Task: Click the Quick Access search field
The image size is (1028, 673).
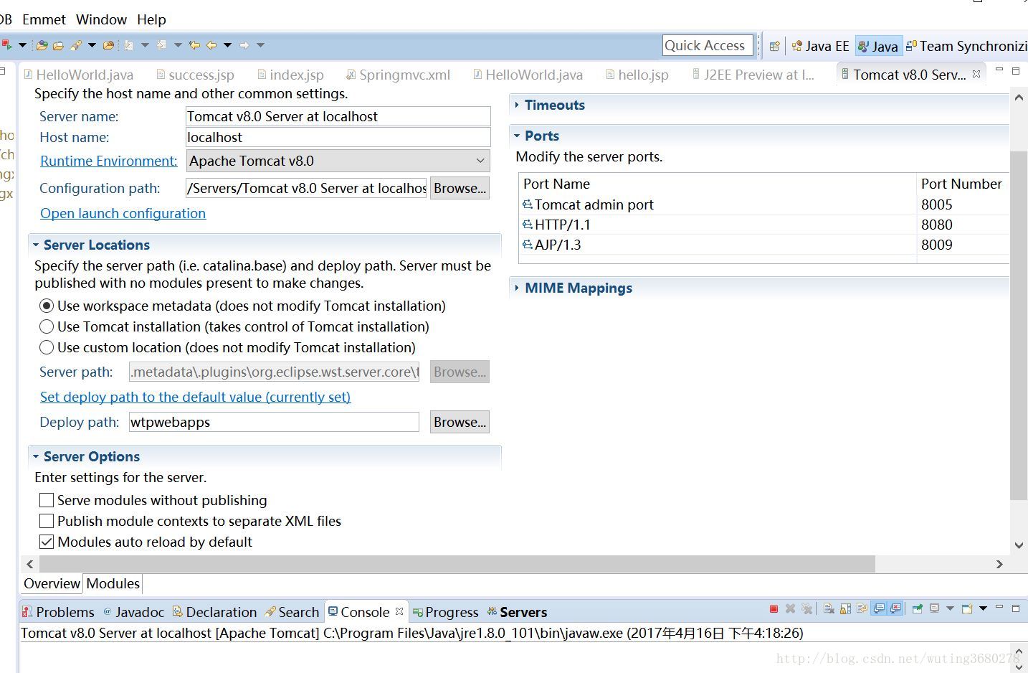Action: point(708,45)
